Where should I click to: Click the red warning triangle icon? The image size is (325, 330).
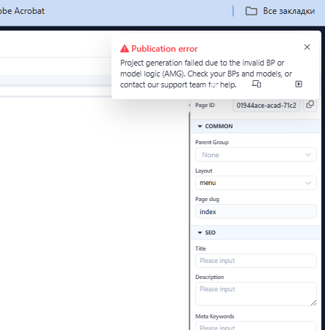click(x=125, y=49)
